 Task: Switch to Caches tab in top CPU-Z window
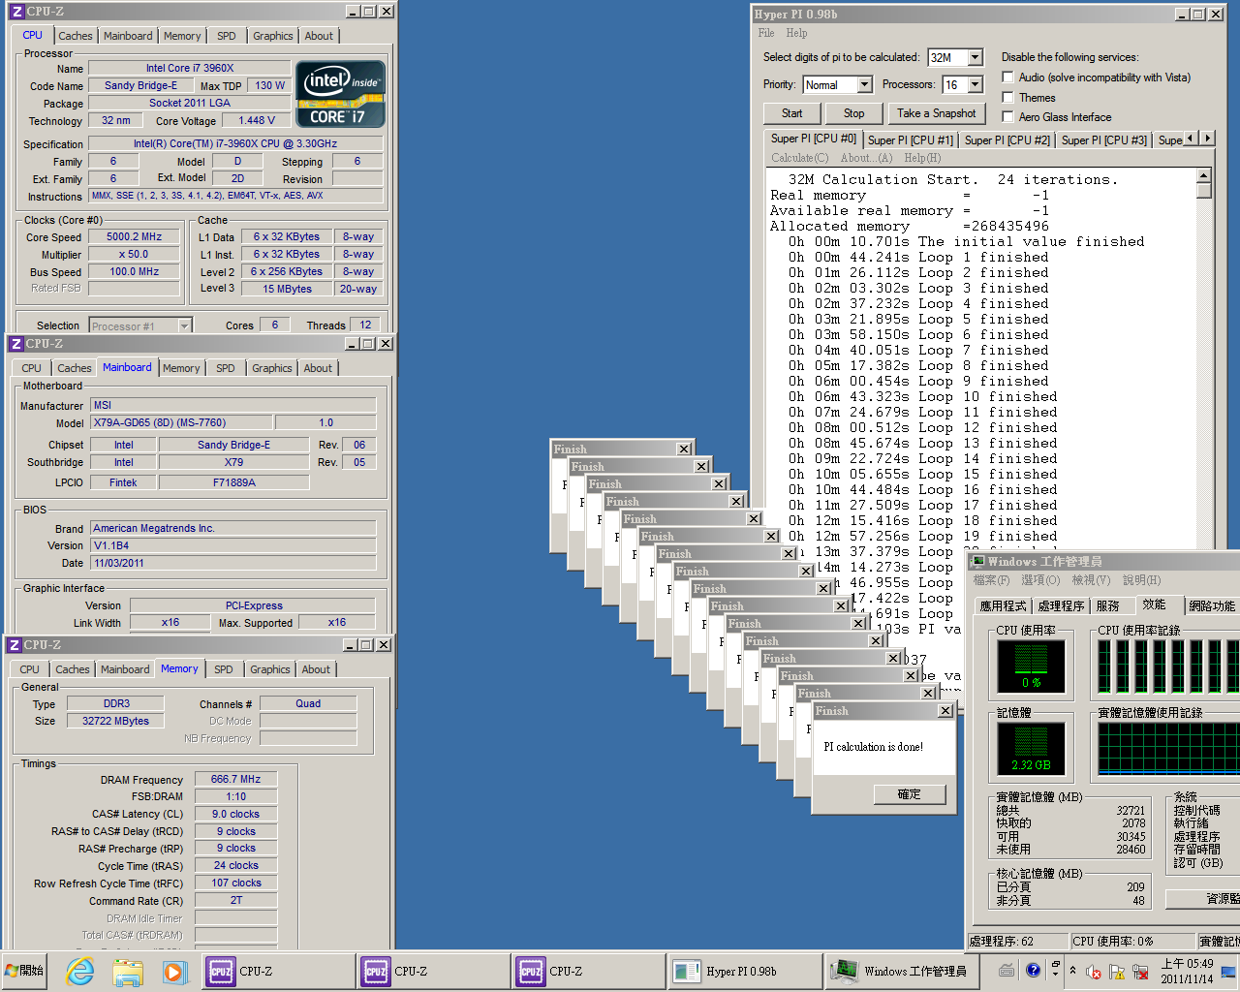[76, 36]
